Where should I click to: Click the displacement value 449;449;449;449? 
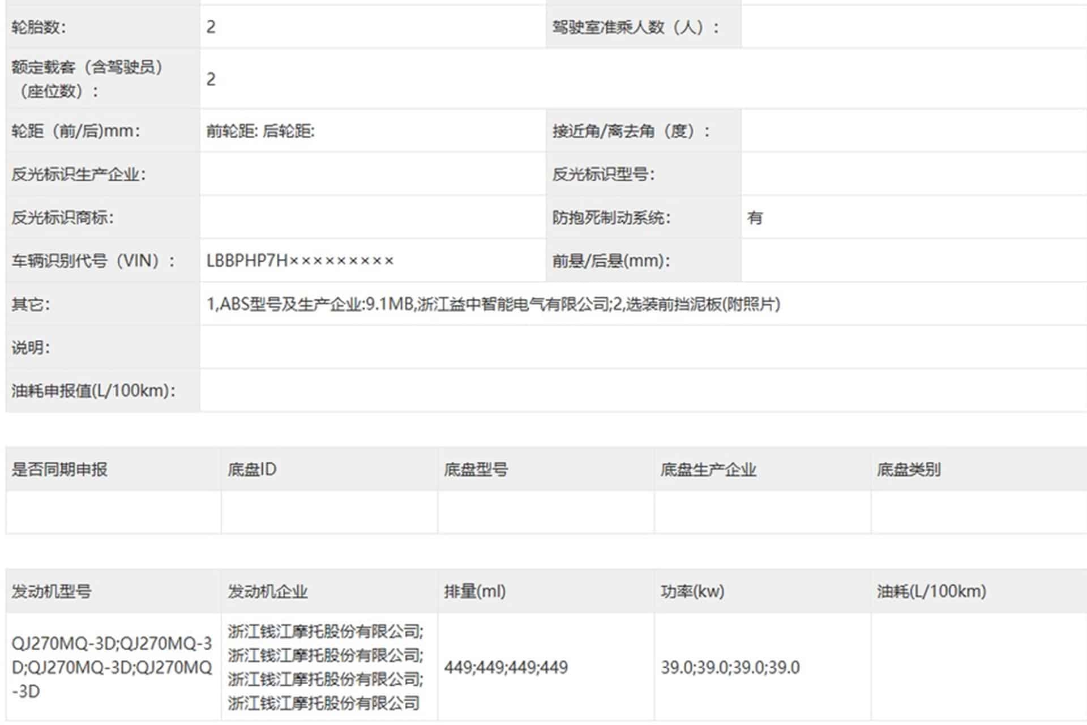[x=506, y=667]
